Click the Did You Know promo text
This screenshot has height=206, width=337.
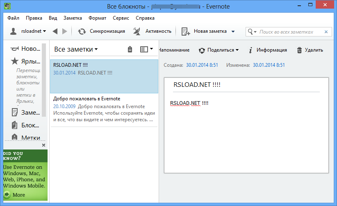pyautogui.click(x=24, y=177)
